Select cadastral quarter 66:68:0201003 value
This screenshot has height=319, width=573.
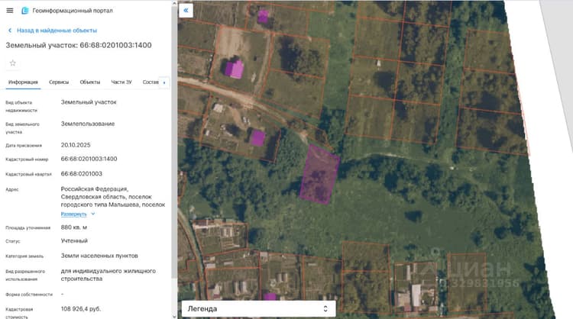point(82,174)
